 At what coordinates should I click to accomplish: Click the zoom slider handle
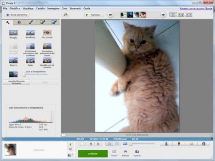click(131, 144)
